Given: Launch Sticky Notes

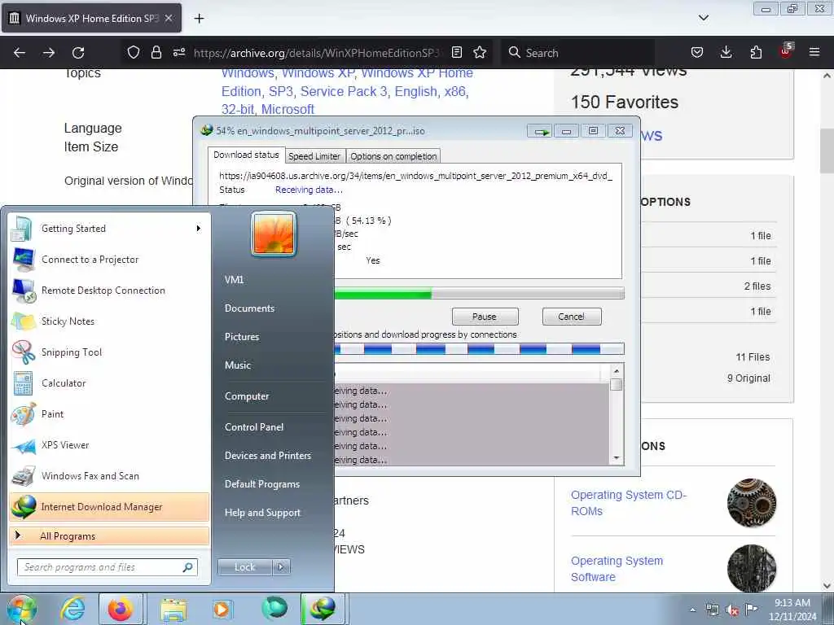Looking at the screenshot, I should pyautogui.click(x=109, y=321).
